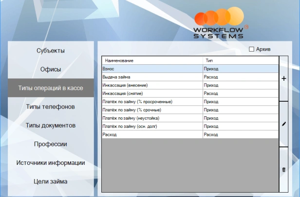
Task: Select Типы операций в кассе menu item
Action: 50,88
